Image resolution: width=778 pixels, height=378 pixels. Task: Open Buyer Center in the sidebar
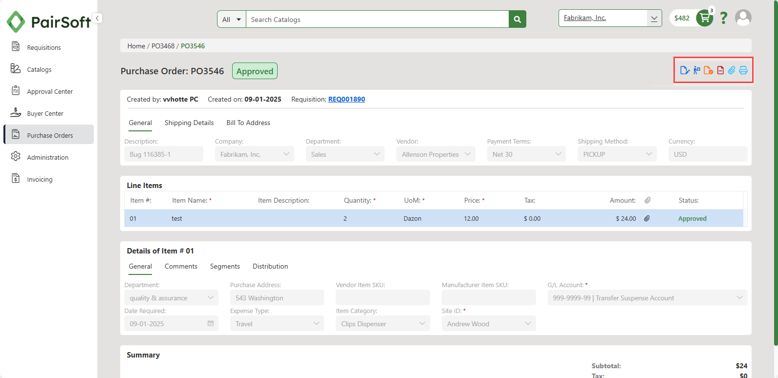click(45, 113)
